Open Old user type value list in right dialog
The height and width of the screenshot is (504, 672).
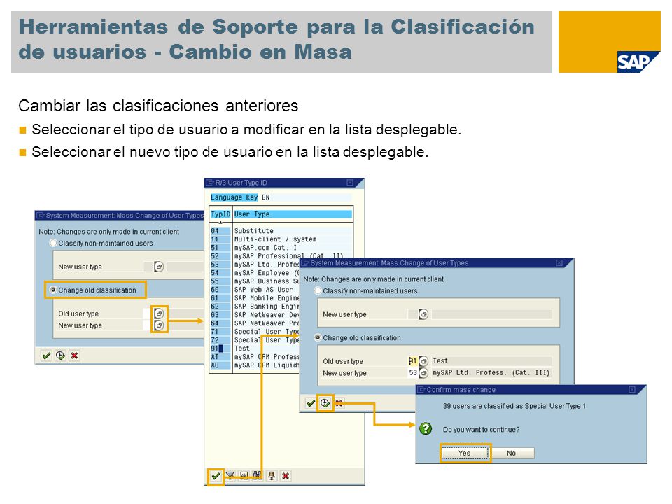[x=423, y=361]
